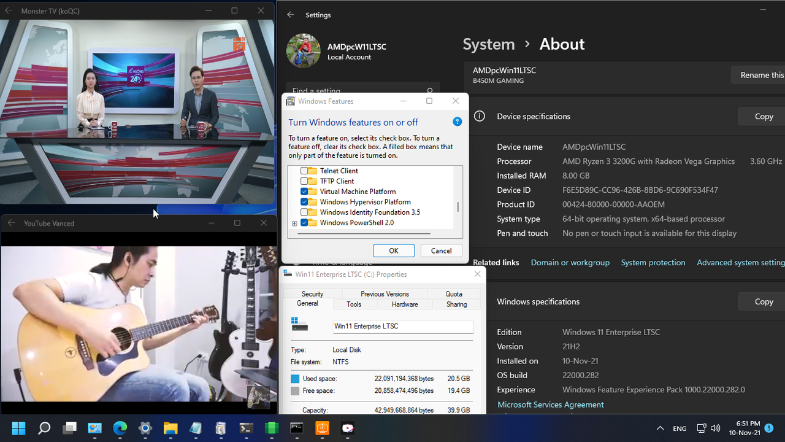Open taskbar Search magnifier
Viewport: 785px width, 442px height.
pos(44,428)
